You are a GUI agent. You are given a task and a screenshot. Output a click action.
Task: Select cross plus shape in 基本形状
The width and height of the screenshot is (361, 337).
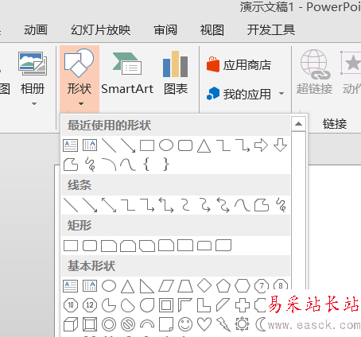click(243, 305)
